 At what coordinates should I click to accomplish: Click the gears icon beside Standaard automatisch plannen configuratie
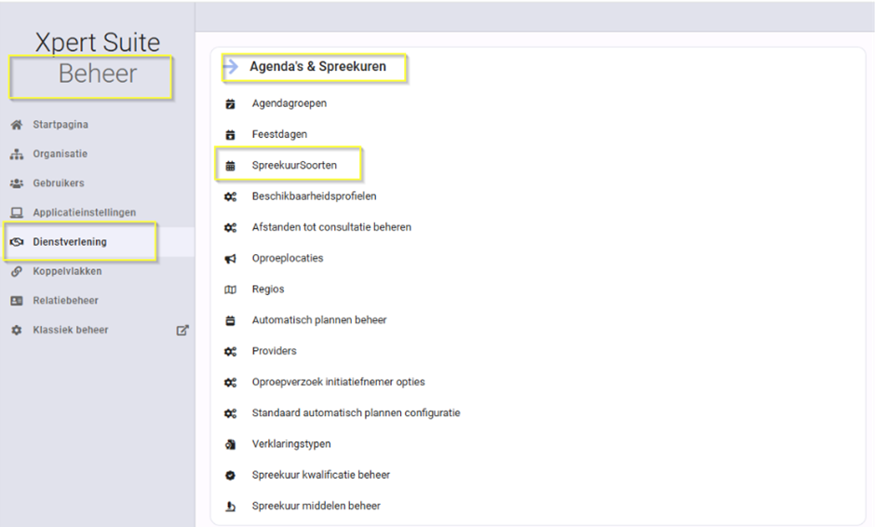[231, 413]
